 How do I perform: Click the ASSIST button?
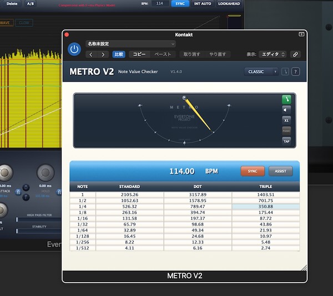pos(280,171)
